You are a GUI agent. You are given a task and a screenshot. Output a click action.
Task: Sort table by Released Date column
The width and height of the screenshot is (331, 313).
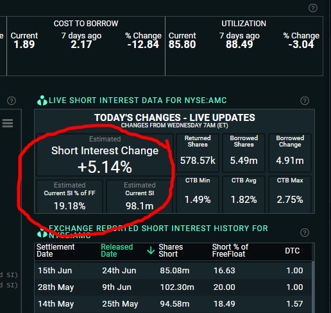click(117, 250)
